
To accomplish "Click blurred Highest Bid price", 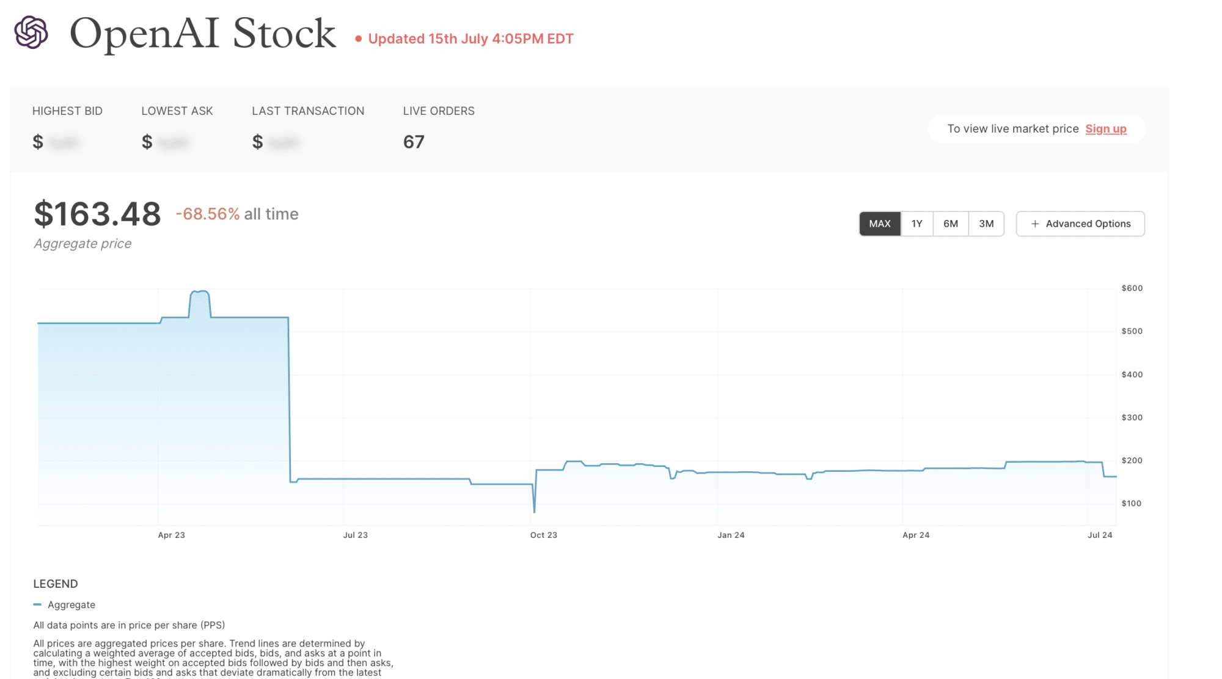I will [64, 143].
